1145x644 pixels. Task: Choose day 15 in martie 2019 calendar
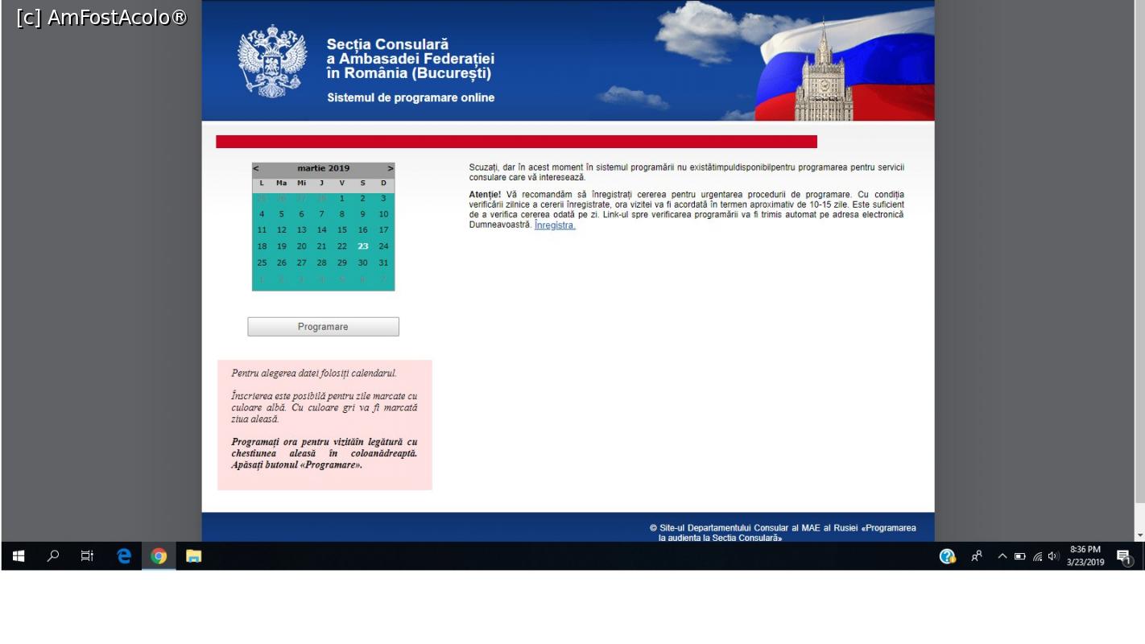coord(342,230)
